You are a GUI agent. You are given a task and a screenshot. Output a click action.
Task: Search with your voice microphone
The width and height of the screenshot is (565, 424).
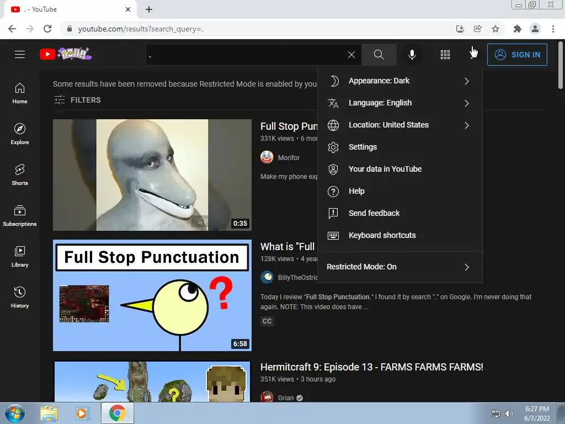coord(412,55)
